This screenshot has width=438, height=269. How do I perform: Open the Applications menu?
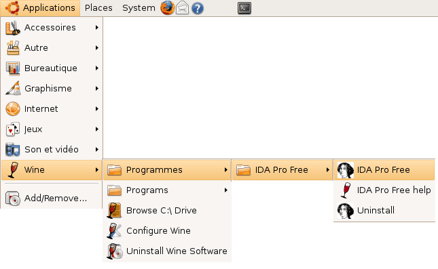[x=41, y=8]
